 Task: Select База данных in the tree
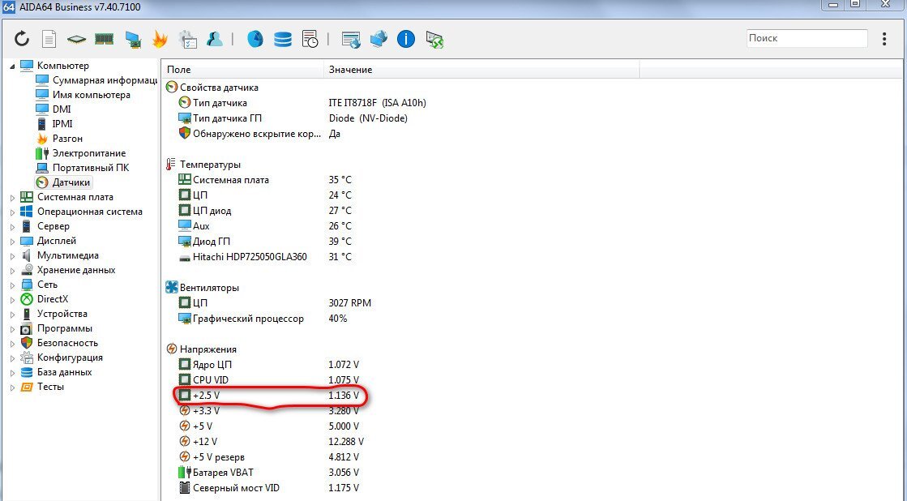pyautogui.click(x=56, y=372)
